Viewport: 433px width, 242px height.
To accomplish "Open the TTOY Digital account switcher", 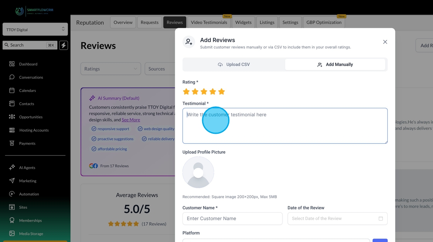I will pyautogui.click(x=35, y=29).
